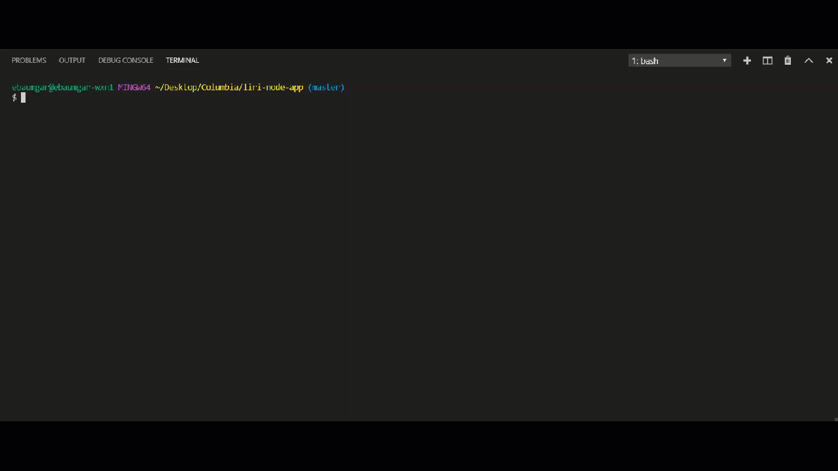Select the TERMINAL tab
This screenshot has height=471, width=838.
pyautogui.click(x=182, y=60)
